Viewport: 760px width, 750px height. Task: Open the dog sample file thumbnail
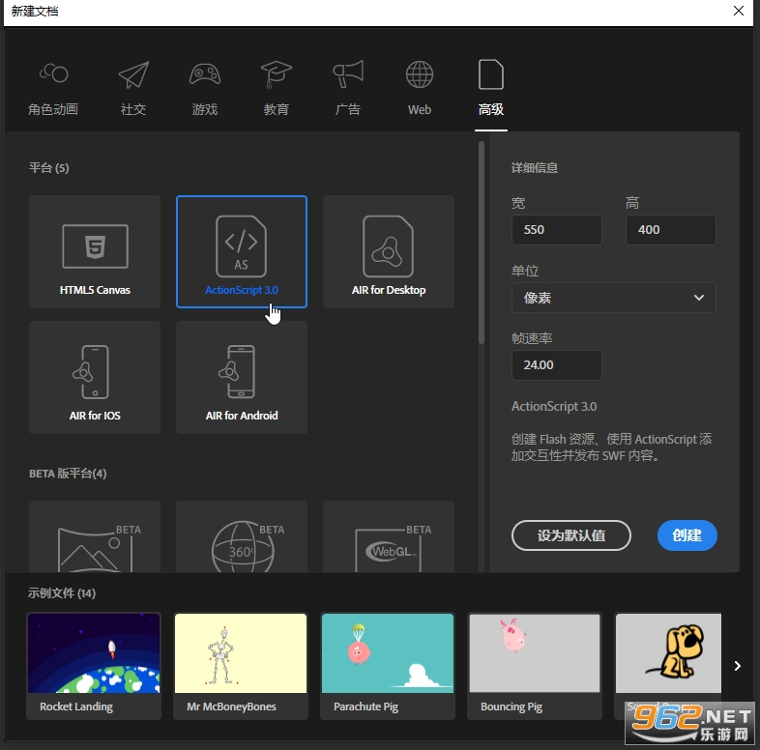click(x=668, y=653)
